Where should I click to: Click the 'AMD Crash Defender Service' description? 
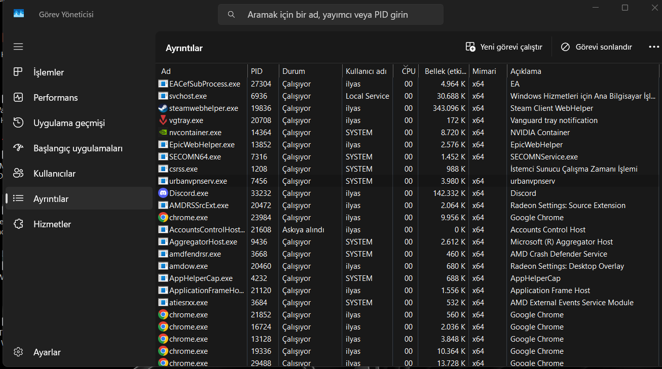[559, 254]
